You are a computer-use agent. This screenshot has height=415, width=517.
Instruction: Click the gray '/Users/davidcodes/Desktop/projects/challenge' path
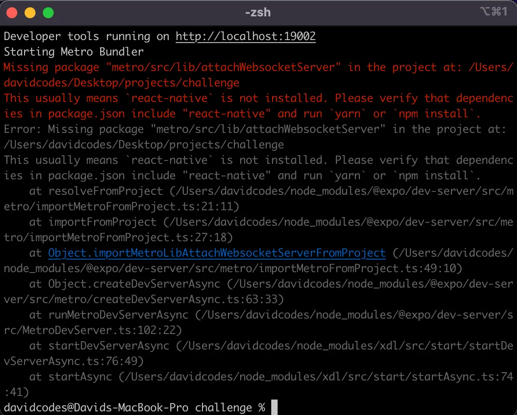pos(144,145)
